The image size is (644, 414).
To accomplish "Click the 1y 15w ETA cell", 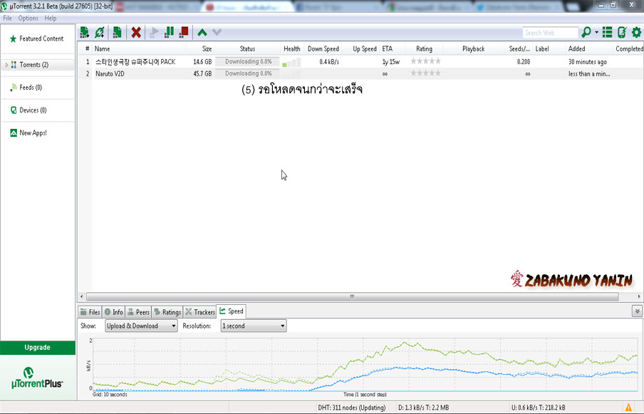I will tap(390, 61).
